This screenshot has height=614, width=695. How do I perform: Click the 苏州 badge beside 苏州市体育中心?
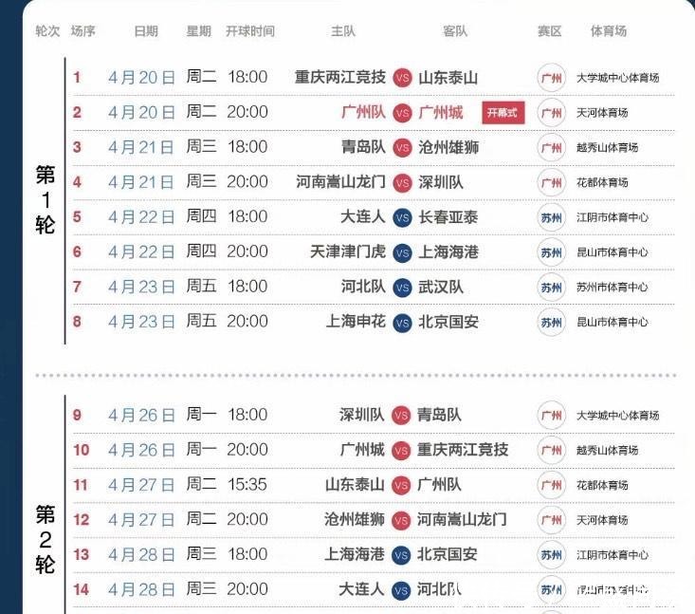552,288
